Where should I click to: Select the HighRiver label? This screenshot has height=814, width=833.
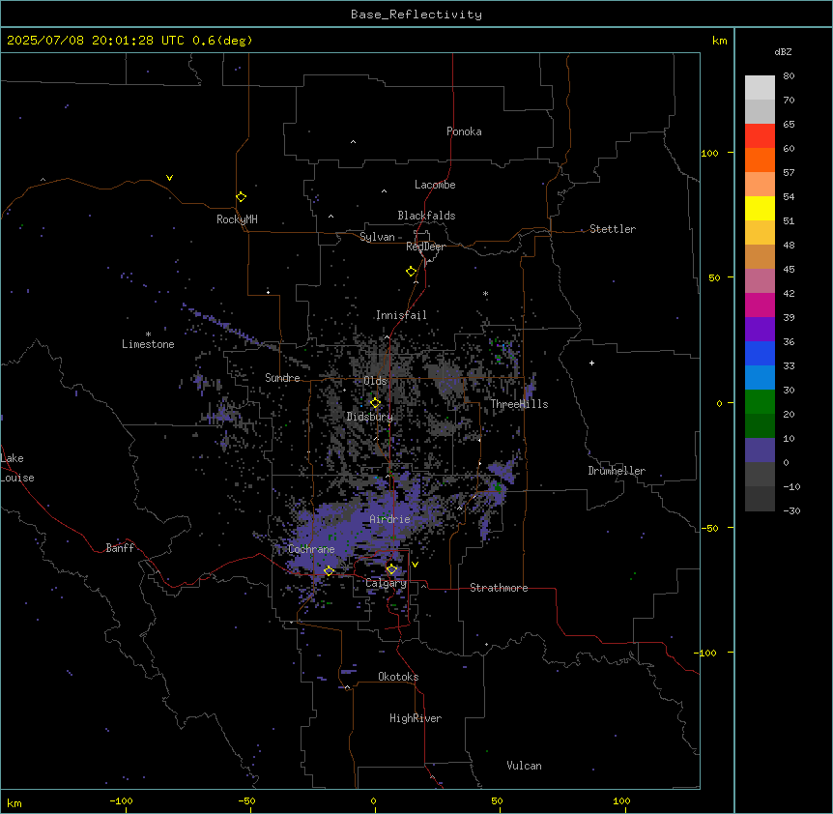416,718
